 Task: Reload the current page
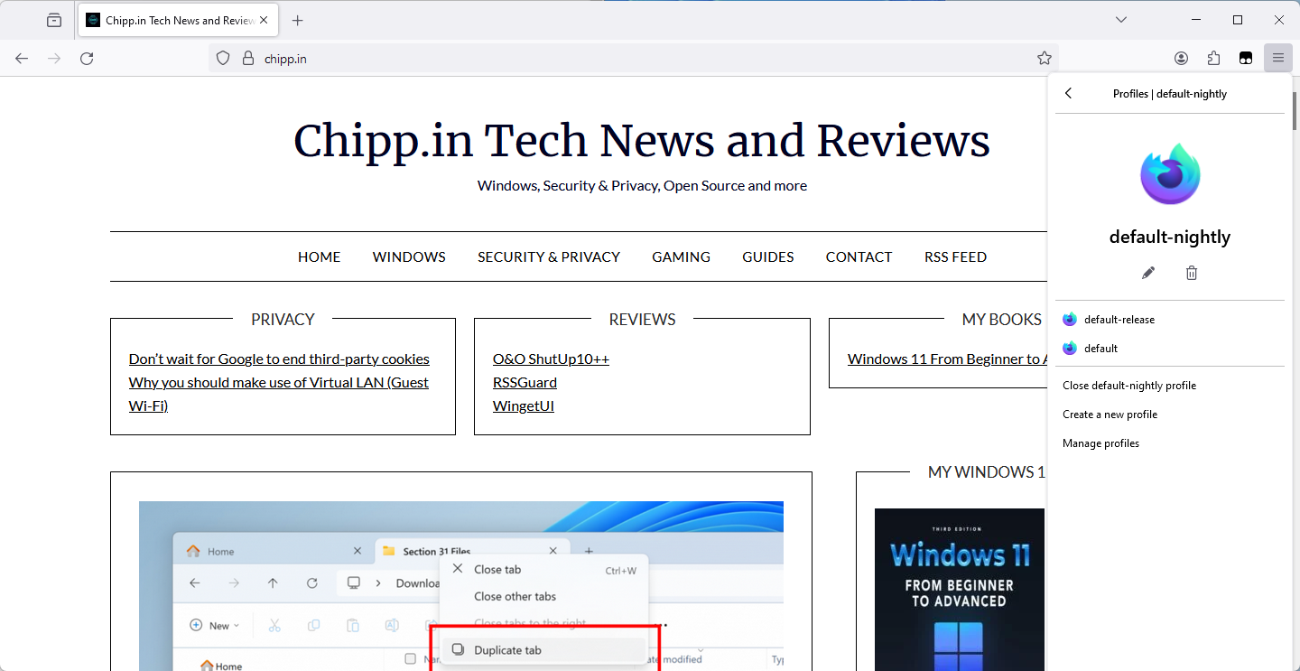tap(87, 59)
